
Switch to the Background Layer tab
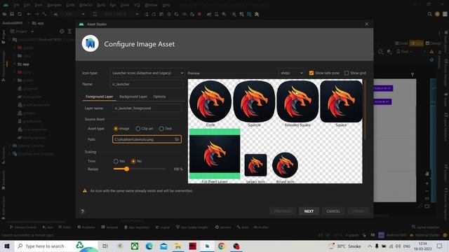point(133,97)
